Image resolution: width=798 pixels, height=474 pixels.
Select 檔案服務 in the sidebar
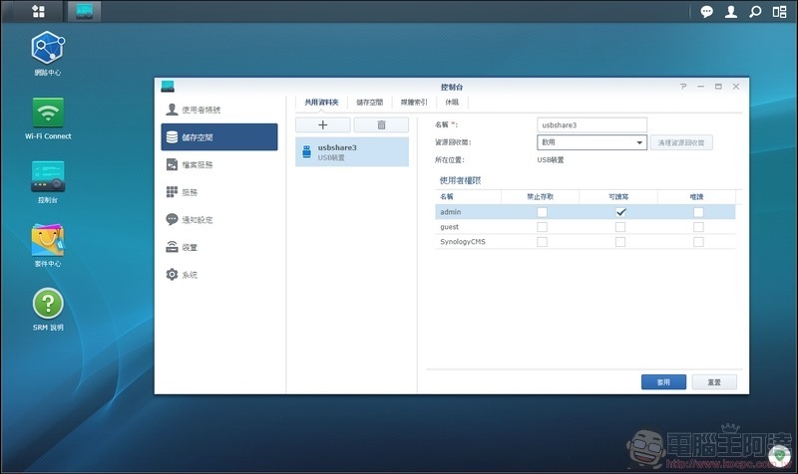(x=219, y=164)
